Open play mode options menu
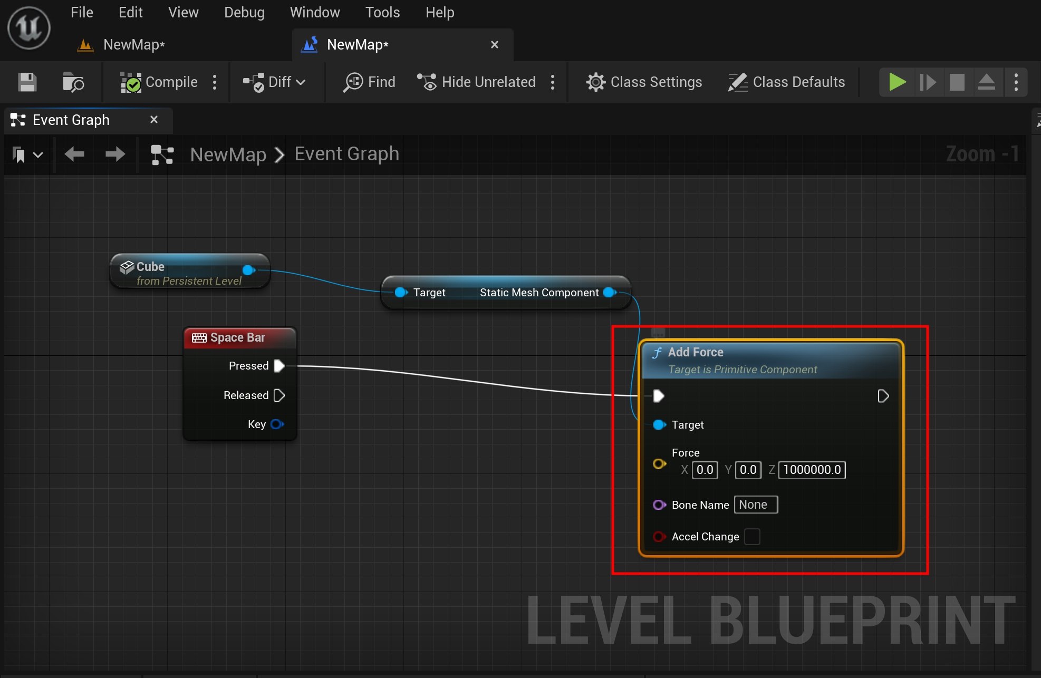This screenshot has width=1041, height=678. pos(1016,82)
